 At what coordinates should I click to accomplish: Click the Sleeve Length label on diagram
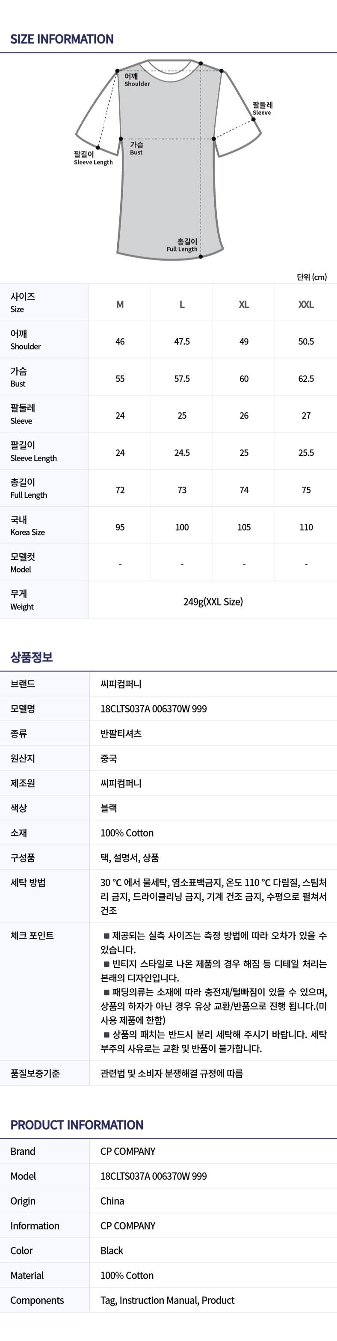click(x=93, y=158)
